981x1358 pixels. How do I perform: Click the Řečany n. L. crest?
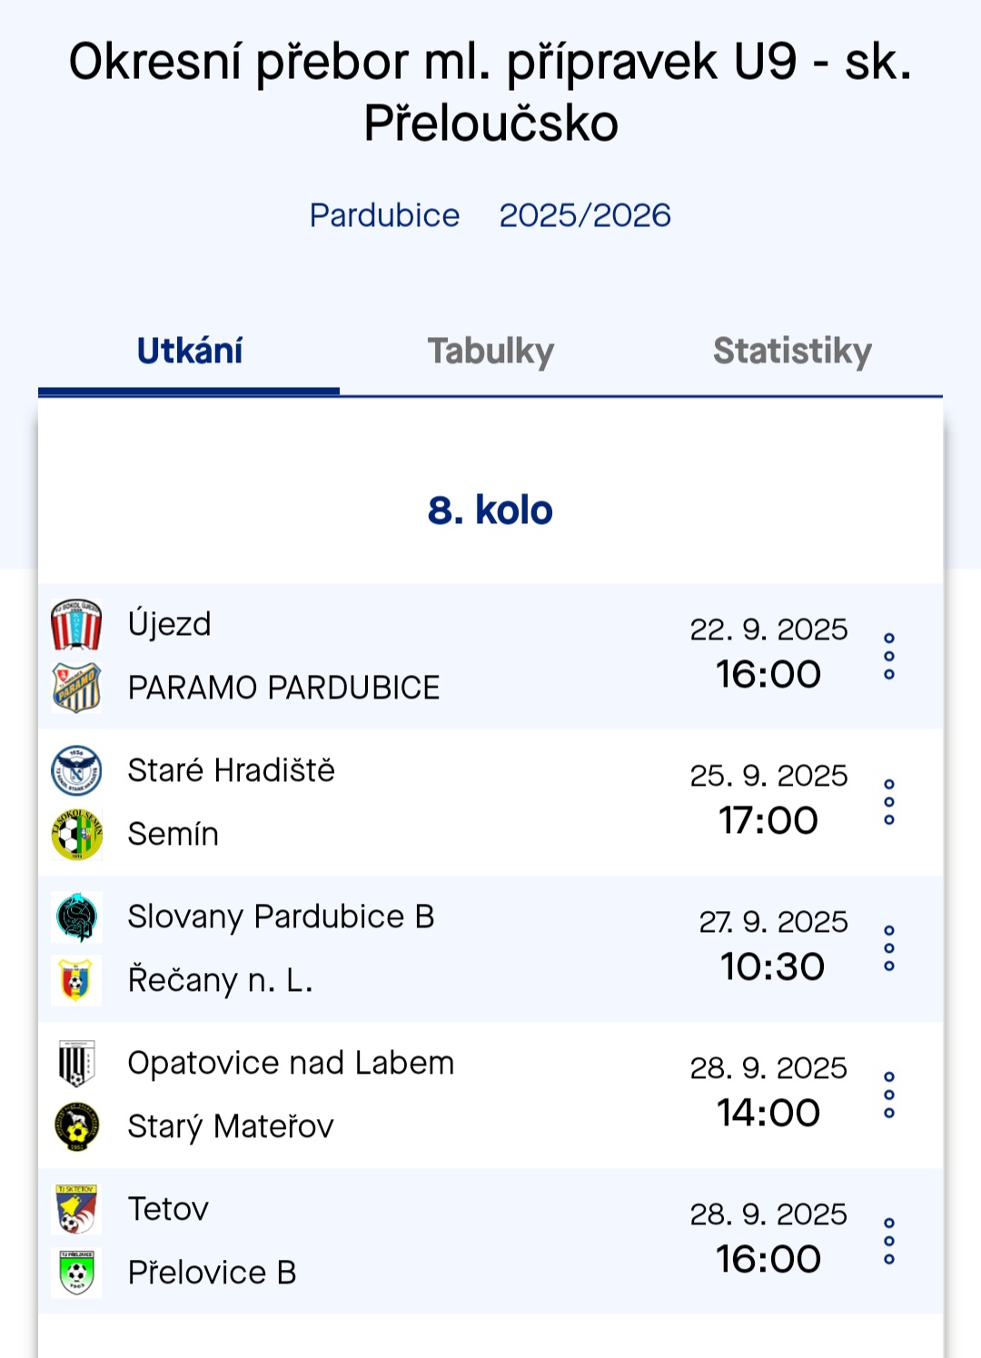pyautogui.click(x=76, y=980)
